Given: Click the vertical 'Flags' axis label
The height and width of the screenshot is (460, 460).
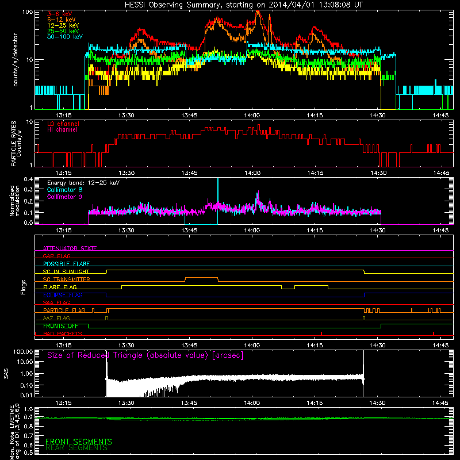Looking at the screenshot, I should 23,287.
